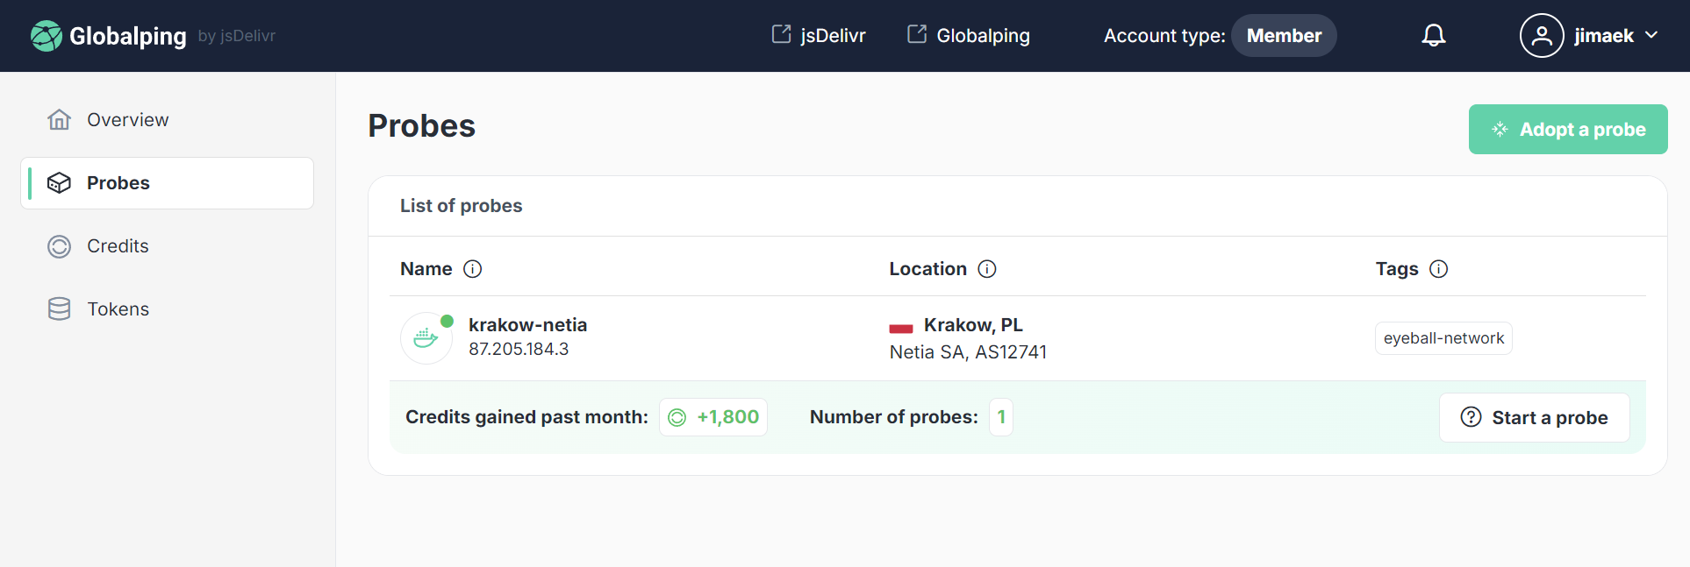This screenshot has width=1690, height=567.
Task: Open the Tokens sidebar page
Action: [167, 309]
